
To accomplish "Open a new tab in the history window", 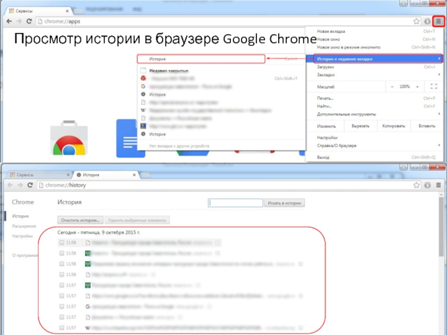I will [145, 175].
